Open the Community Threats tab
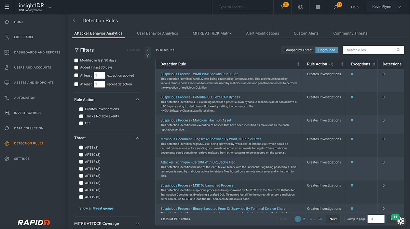 point(350,33)
